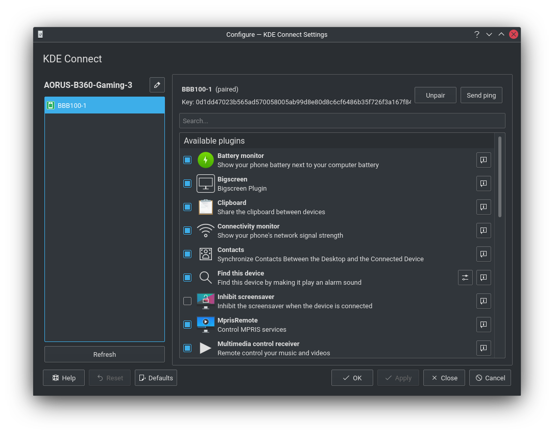Image resolution: width=554 pixels, height=435 pixels.
Task: Open Find this device plugin settings
Action: click(465, 278)
